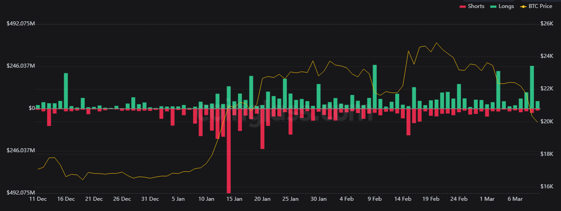Click the $20K price axis label
This screenshot has width=561, height=211.
[546, 122]
